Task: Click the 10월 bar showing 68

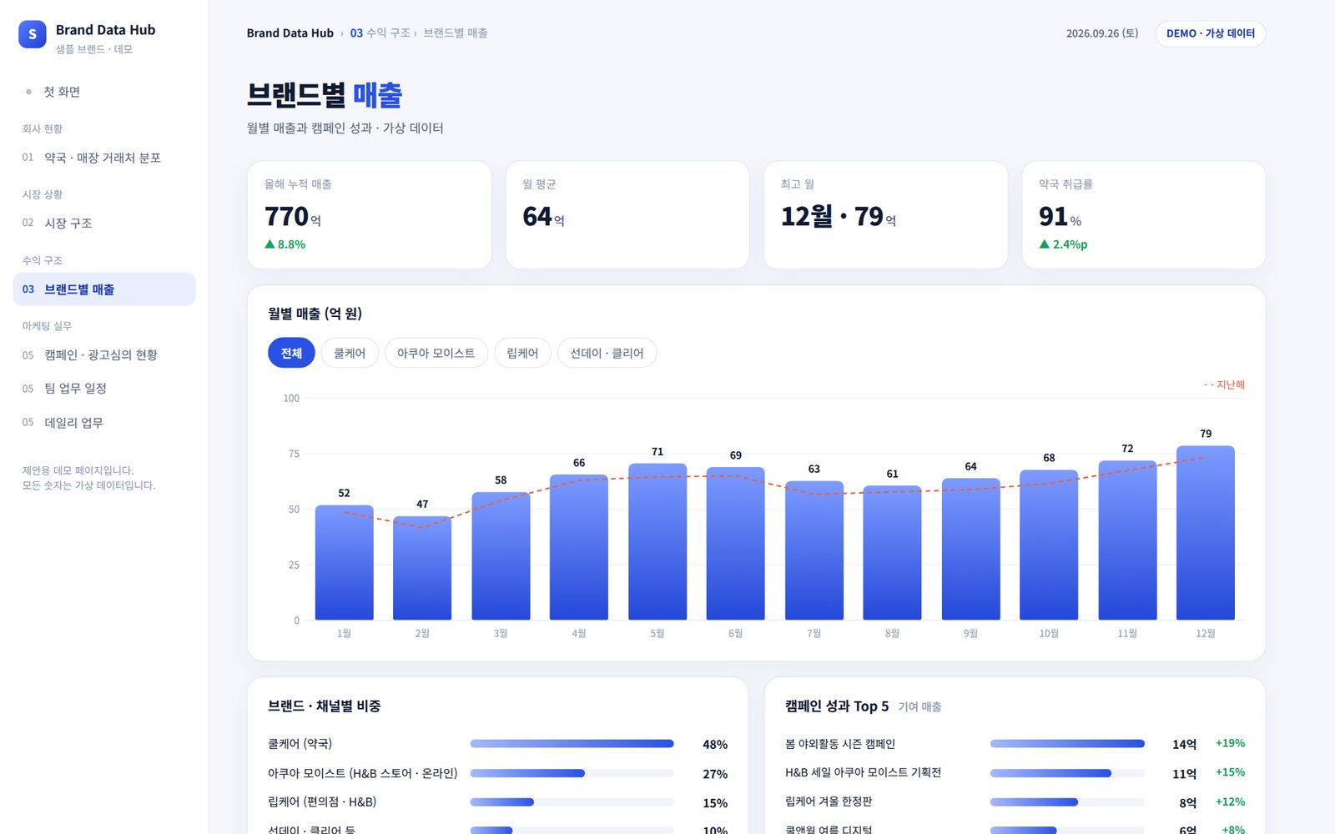Action: 1049,545
